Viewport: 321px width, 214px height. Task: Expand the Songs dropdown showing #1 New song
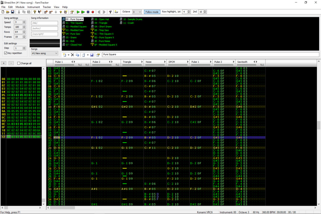coord(44,53)
